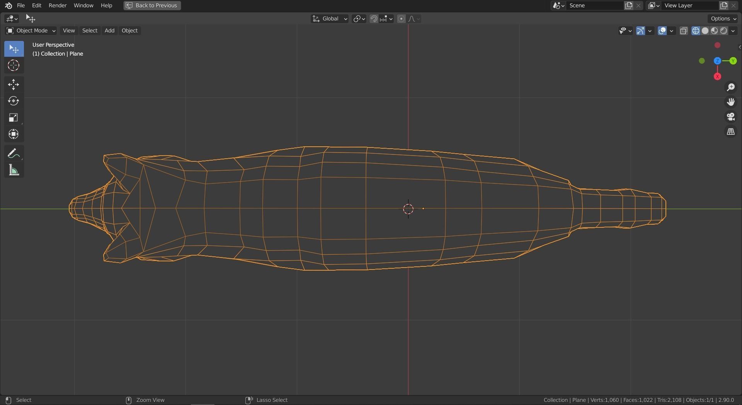
Task: Open the view layer browse dropdown
Action: coord(654,5)
